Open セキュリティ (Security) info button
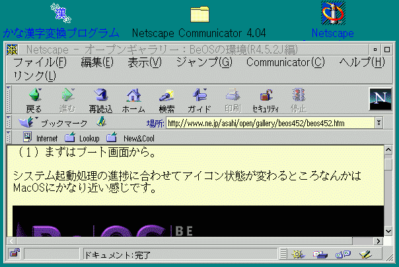Image resolution: width=399 pixels, height=267 pixels. click(266, 100)
